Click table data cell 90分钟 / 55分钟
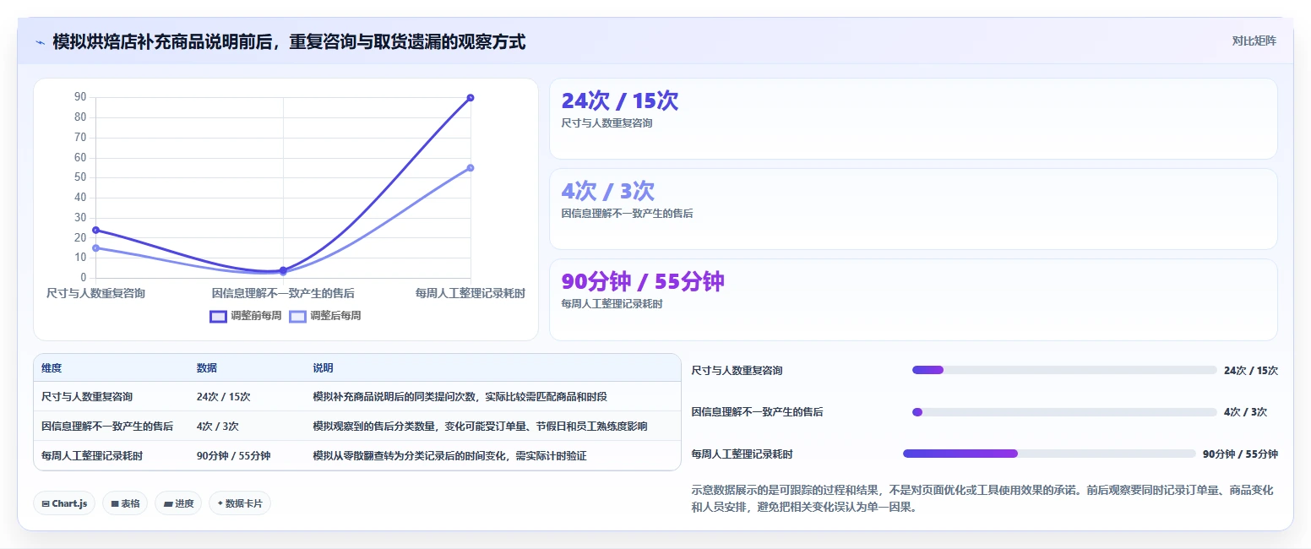The image size is (1311, 549). [234, 455]
